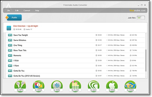Click the total duration icon under album title
This screenshot has width=152, height=97.
14,29
